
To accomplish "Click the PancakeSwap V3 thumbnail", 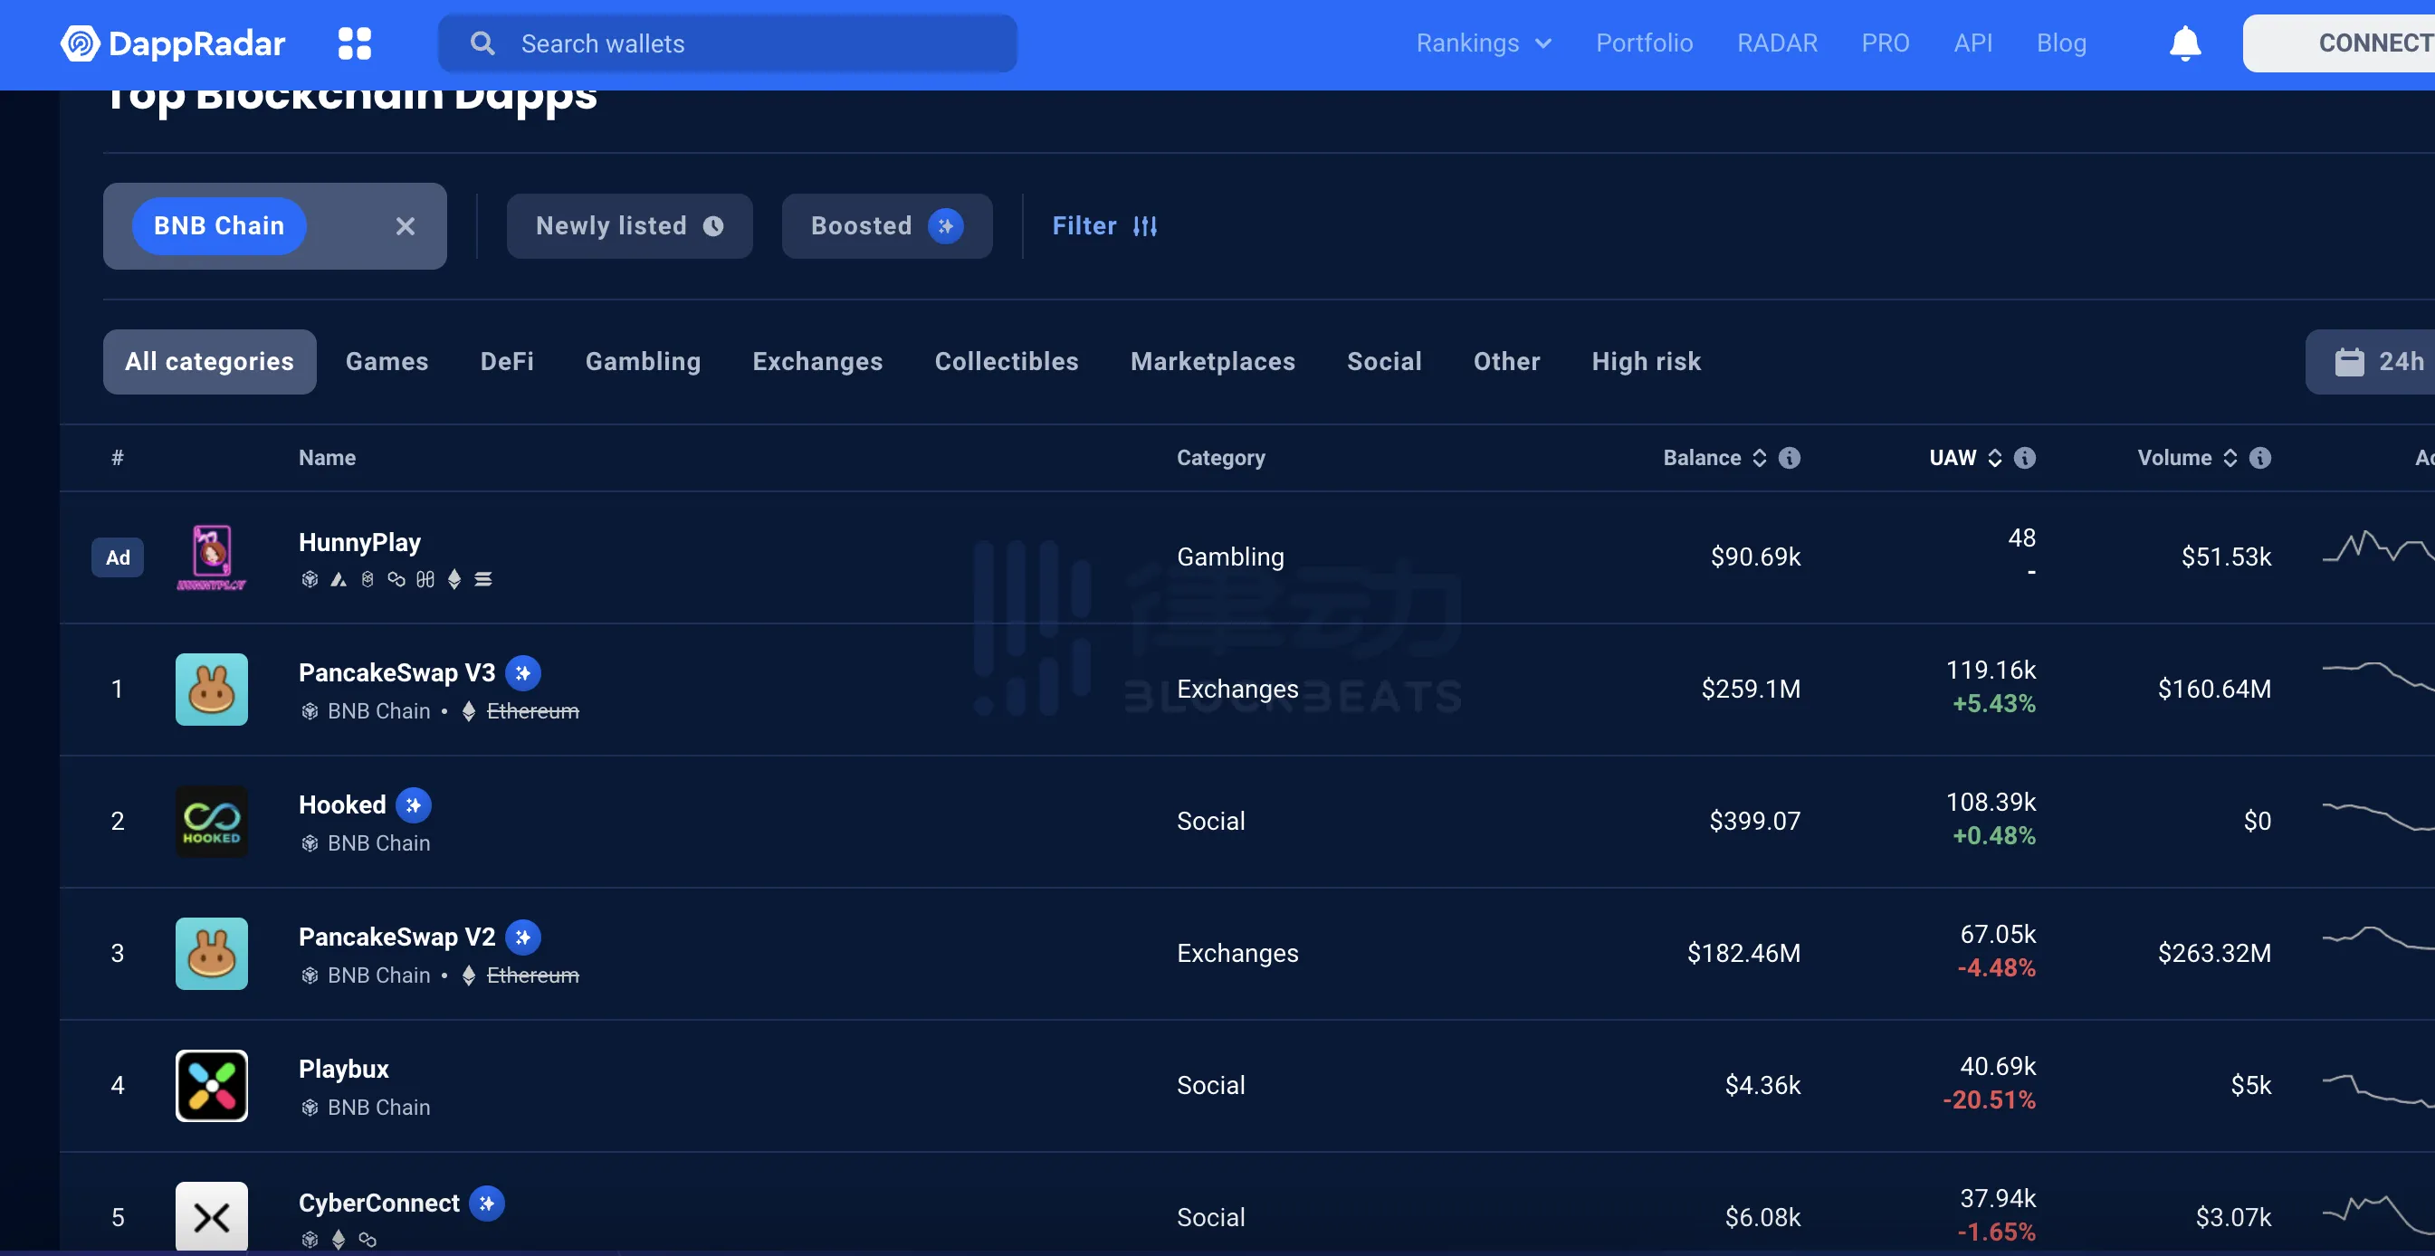I will coord(210,688).
